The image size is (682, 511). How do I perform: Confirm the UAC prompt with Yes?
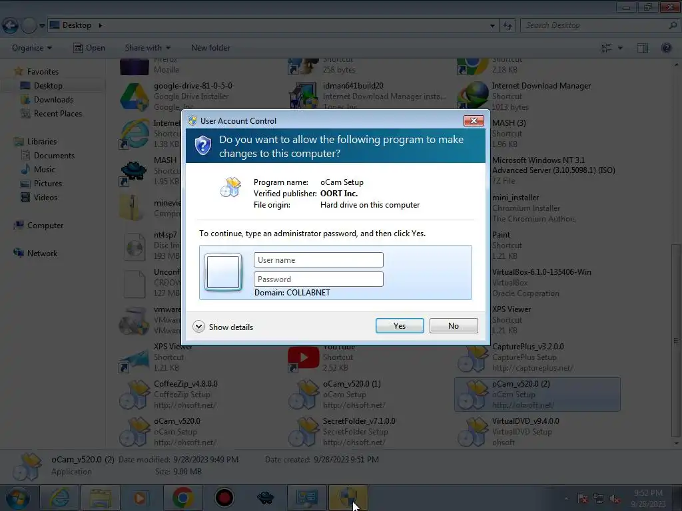coord(400,326)
